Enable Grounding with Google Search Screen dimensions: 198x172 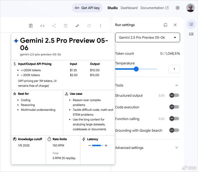click(174, 130)
